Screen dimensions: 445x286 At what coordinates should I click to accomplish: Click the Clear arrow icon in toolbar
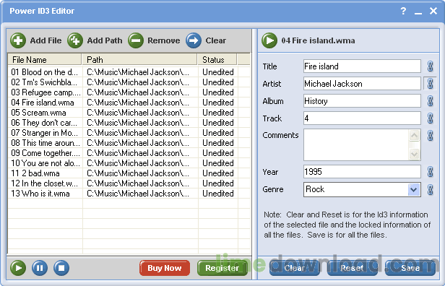pos(194,40)
